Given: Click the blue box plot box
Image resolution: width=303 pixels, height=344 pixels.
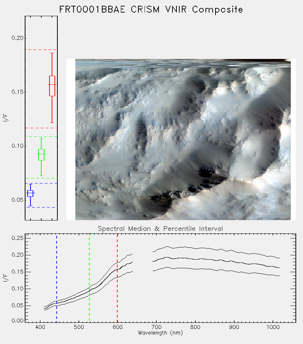Looking at the screenshot, I should click(30, 194).
